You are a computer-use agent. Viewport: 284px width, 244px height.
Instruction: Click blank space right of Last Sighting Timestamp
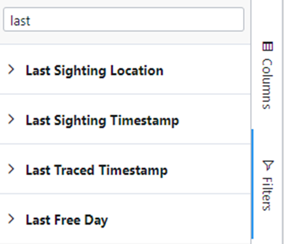214,119
